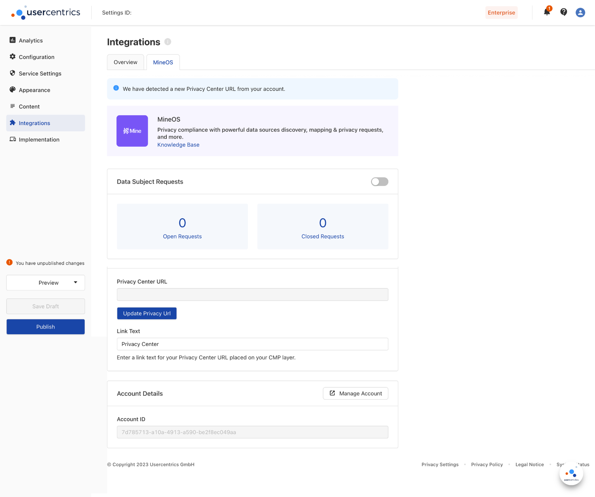Open Configuration in the sidebar
The image size is (595, 497).
[45, 57]
